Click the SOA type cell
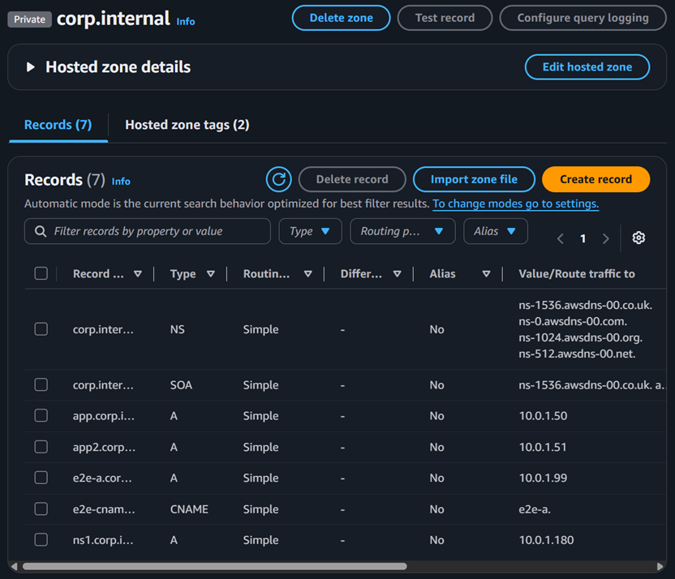 click(181, 385)
